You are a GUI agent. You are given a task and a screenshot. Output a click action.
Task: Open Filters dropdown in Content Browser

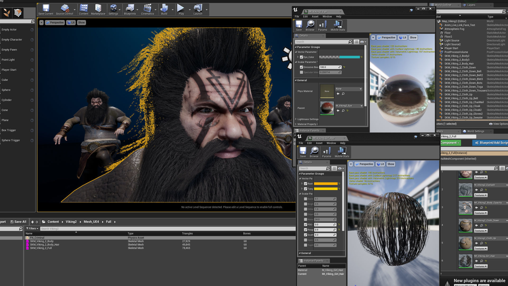pos(32,229)
